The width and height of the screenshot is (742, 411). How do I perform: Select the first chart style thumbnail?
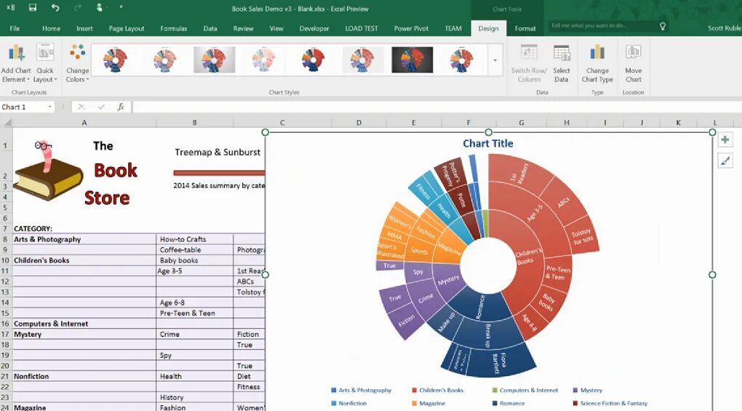[x=115, y=60]
